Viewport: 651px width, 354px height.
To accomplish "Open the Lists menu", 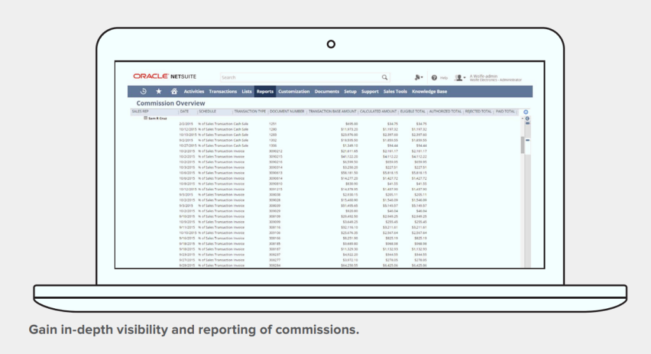I will click(x=247, y=92).
